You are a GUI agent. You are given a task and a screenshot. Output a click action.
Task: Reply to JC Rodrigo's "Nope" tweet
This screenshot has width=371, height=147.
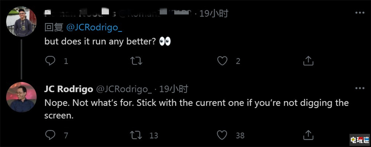[50, 135]
